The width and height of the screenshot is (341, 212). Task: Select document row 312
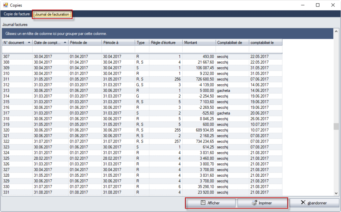click(142, 85)
